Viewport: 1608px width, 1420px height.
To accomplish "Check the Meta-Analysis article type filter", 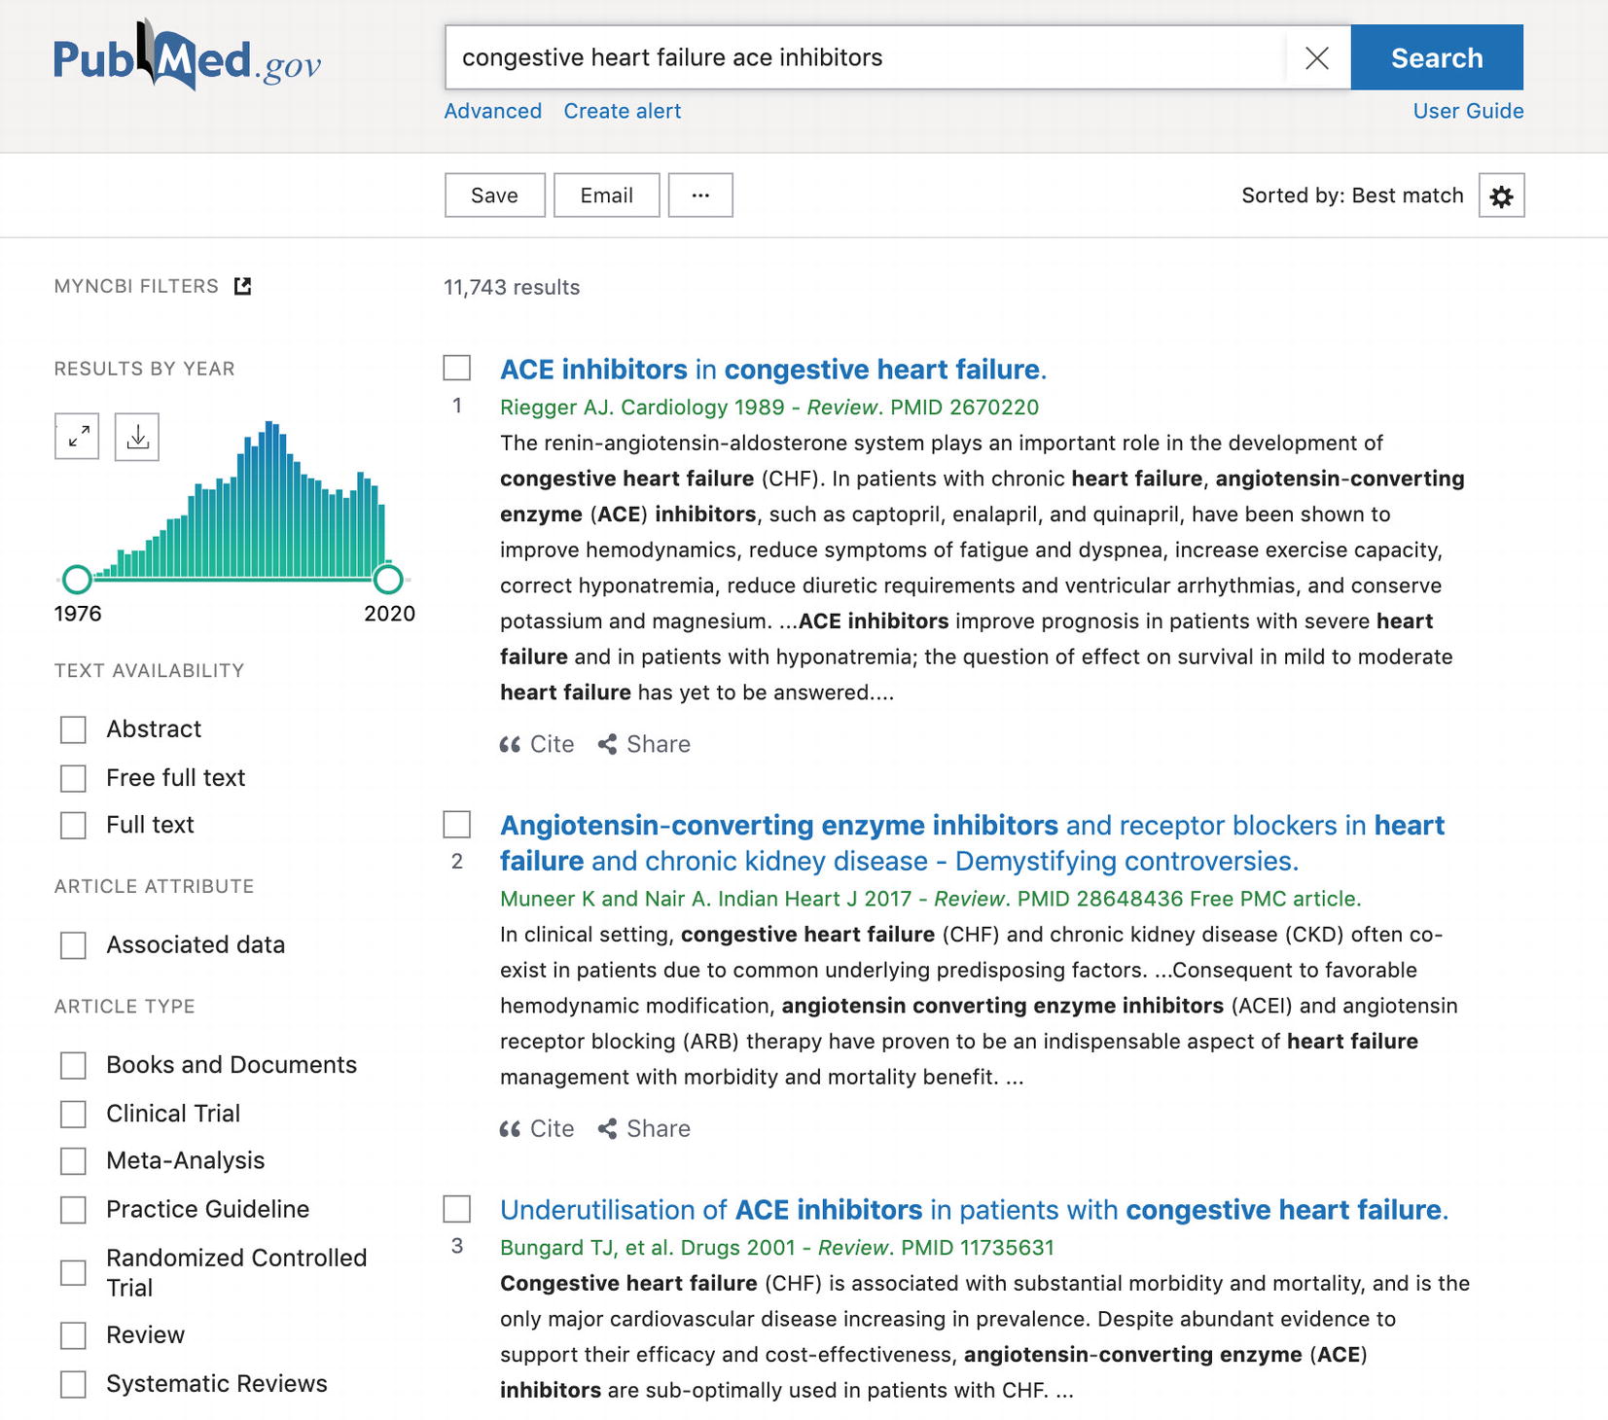I will pos(73,1161).
